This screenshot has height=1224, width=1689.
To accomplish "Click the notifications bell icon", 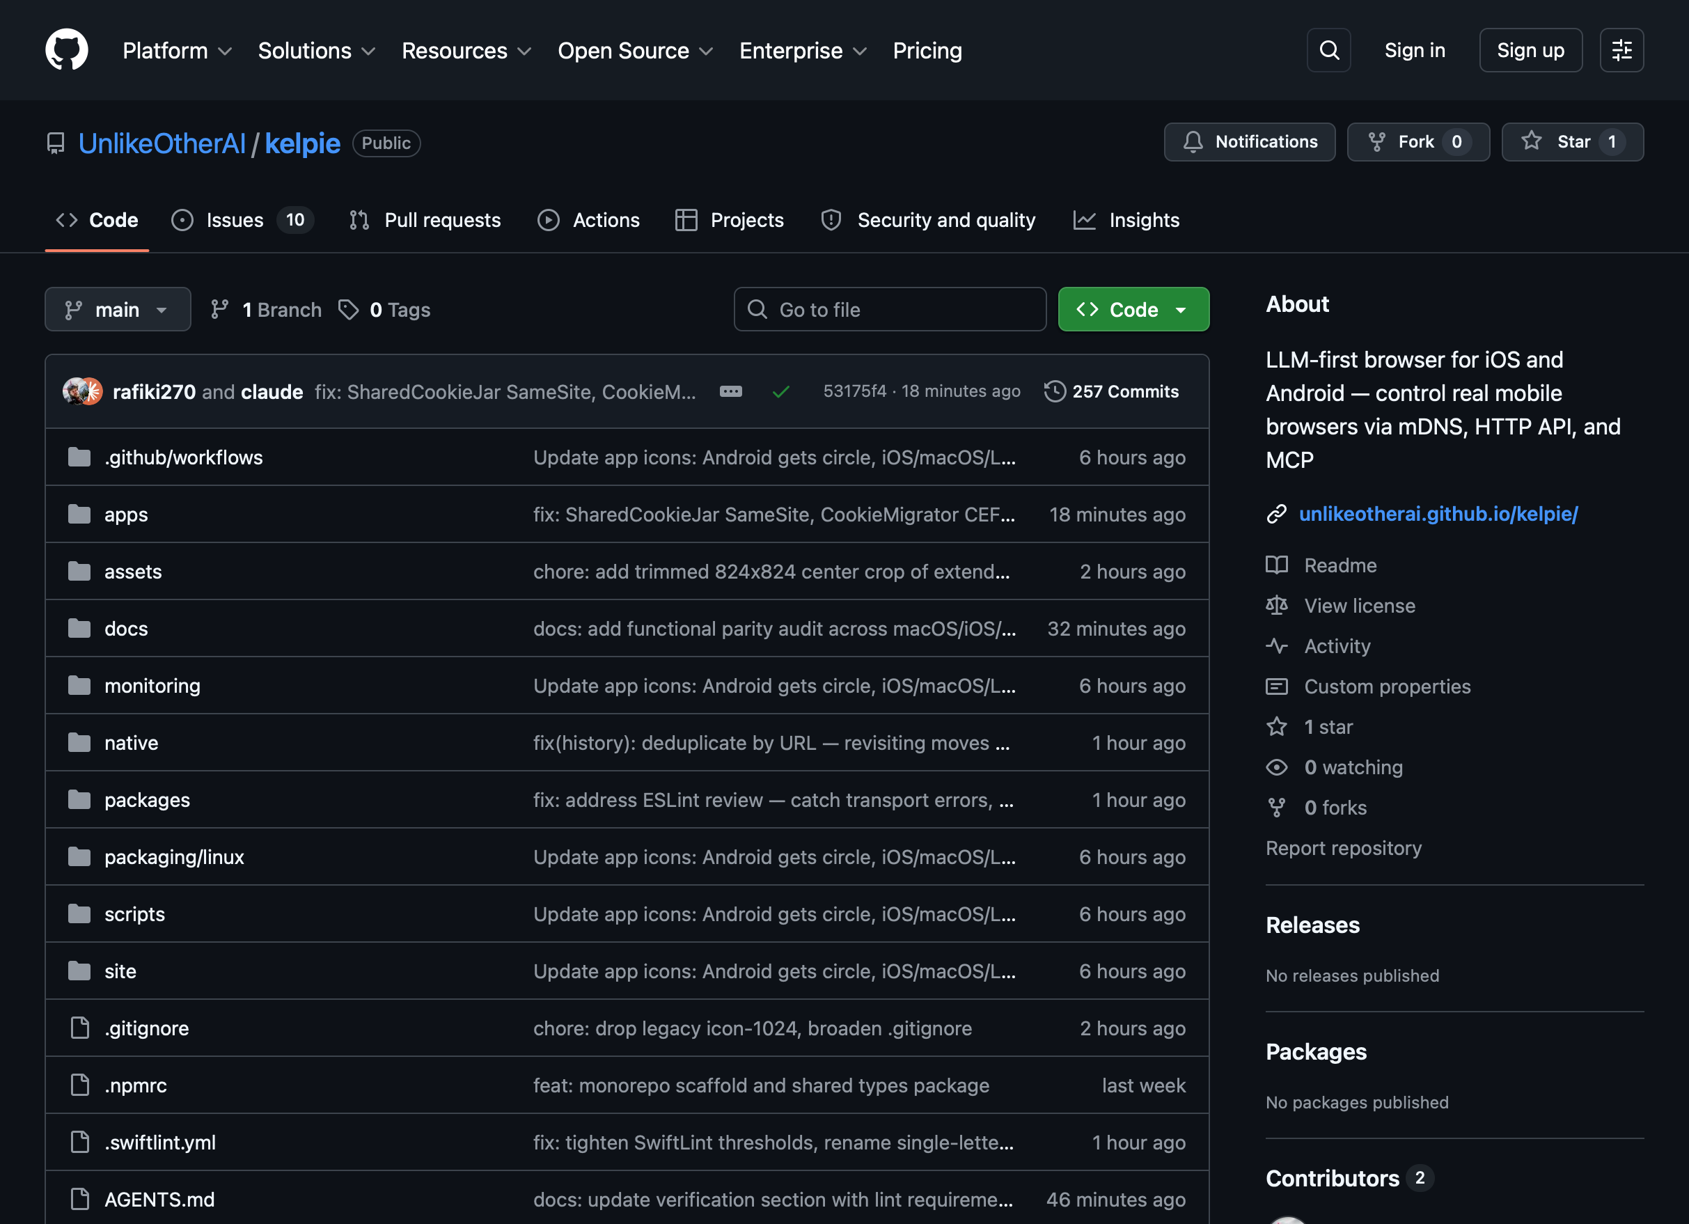I will [1194, 141].
